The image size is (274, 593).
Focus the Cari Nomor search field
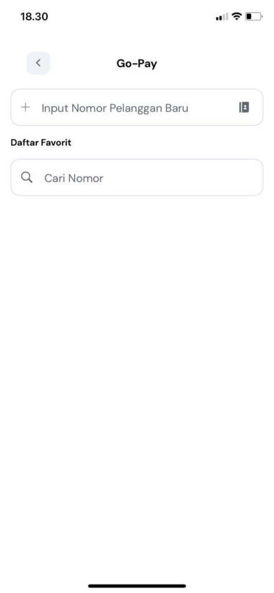(137, 177)
